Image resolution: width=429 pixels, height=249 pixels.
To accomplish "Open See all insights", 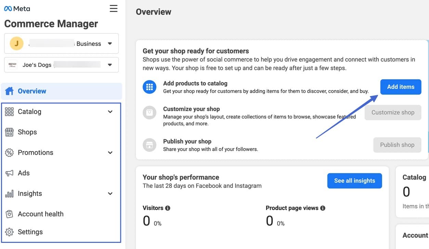I will (354, 181).
